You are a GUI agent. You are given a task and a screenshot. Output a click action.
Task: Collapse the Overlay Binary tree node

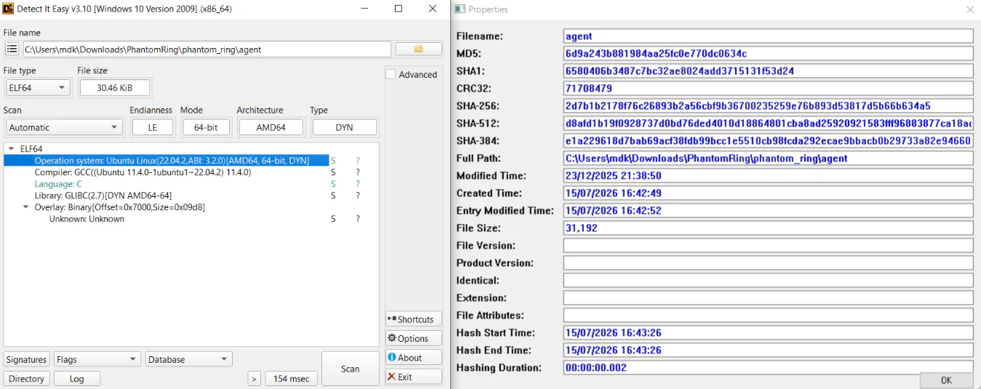click(x=26, y=207)
